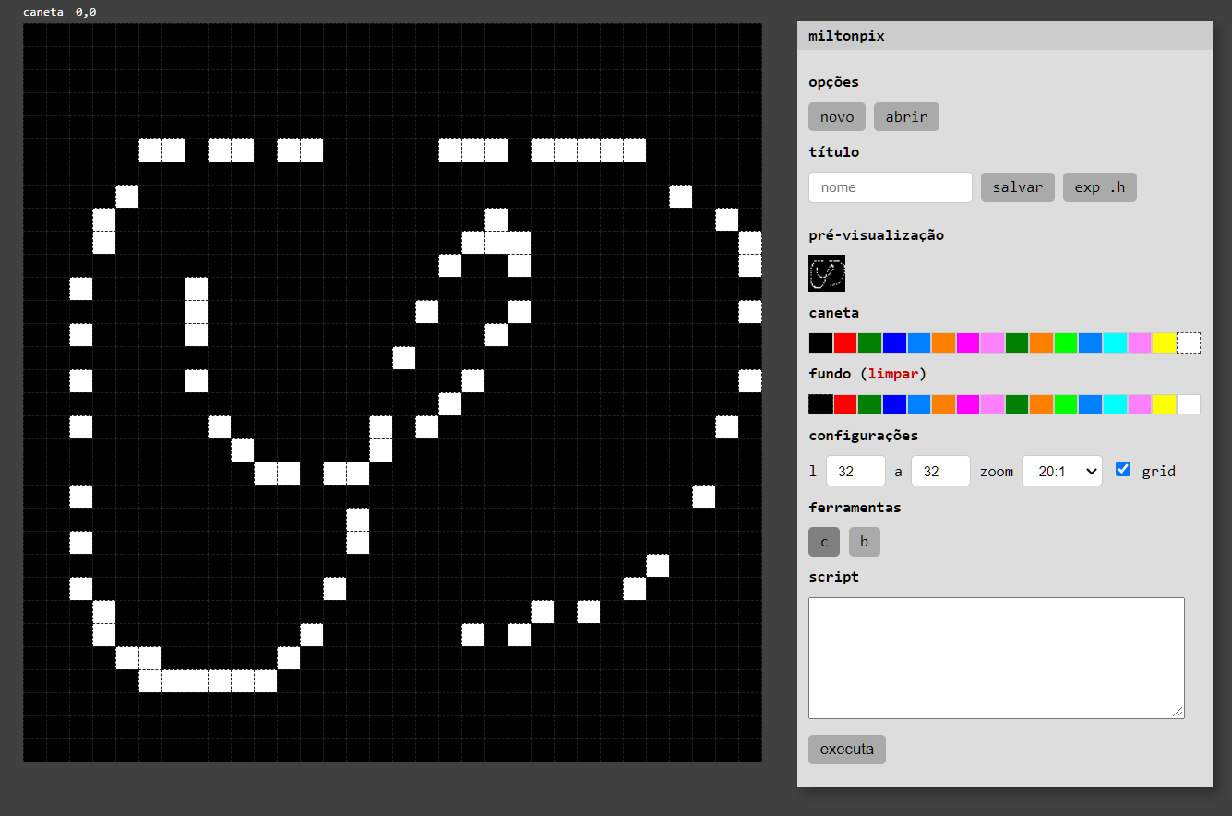Click the 'zoom' label text
Image resolution: width=1232 pixels, height=816 pixels.
pos(997,472)
